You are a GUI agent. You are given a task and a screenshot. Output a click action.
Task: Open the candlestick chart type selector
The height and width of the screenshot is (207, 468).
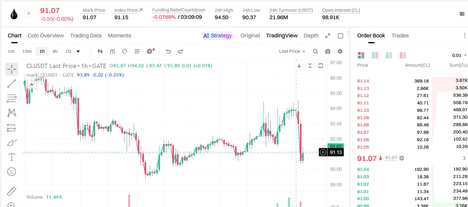pos(100,51)
